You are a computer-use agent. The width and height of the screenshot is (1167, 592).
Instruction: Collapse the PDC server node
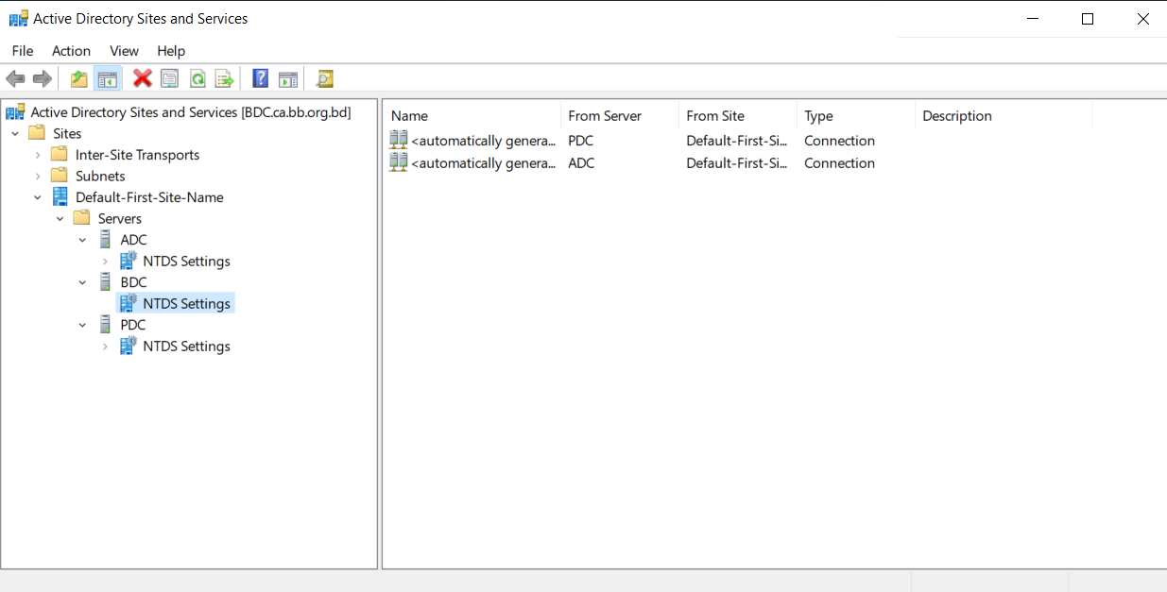83,325
